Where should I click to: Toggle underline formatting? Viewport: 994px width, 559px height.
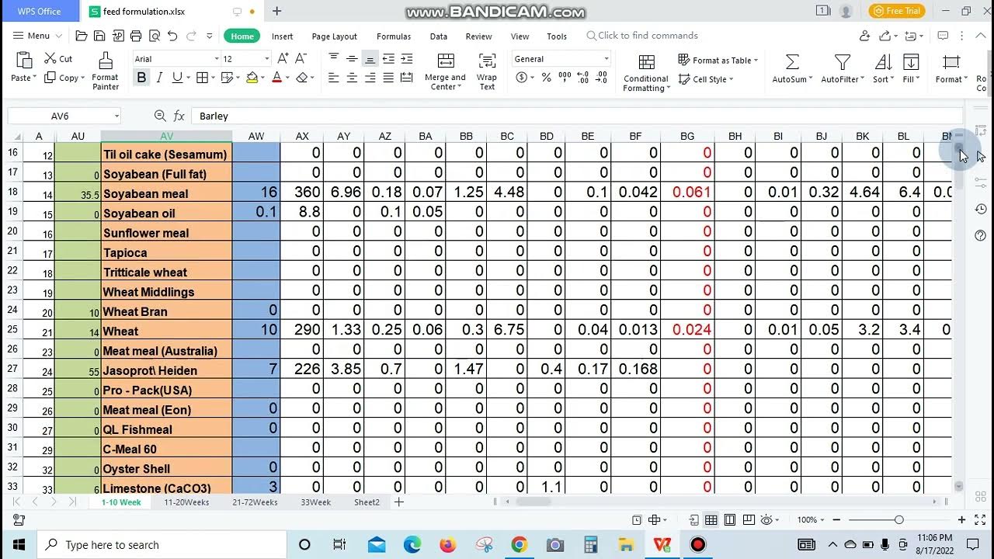coord(176,78)
